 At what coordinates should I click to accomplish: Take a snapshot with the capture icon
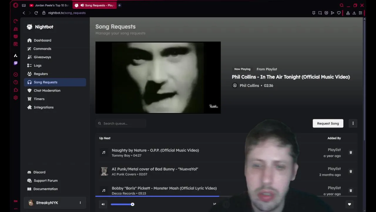[320, 13]
